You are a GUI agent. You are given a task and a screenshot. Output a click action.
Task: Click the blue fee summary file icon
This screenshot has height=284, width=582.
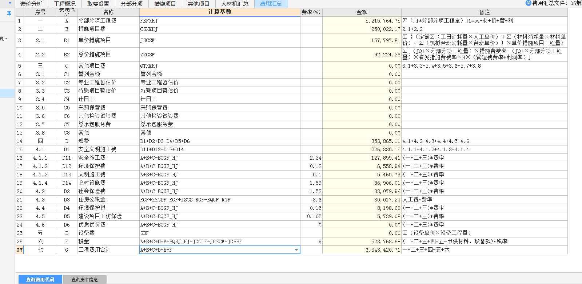[x=528, y=3]
